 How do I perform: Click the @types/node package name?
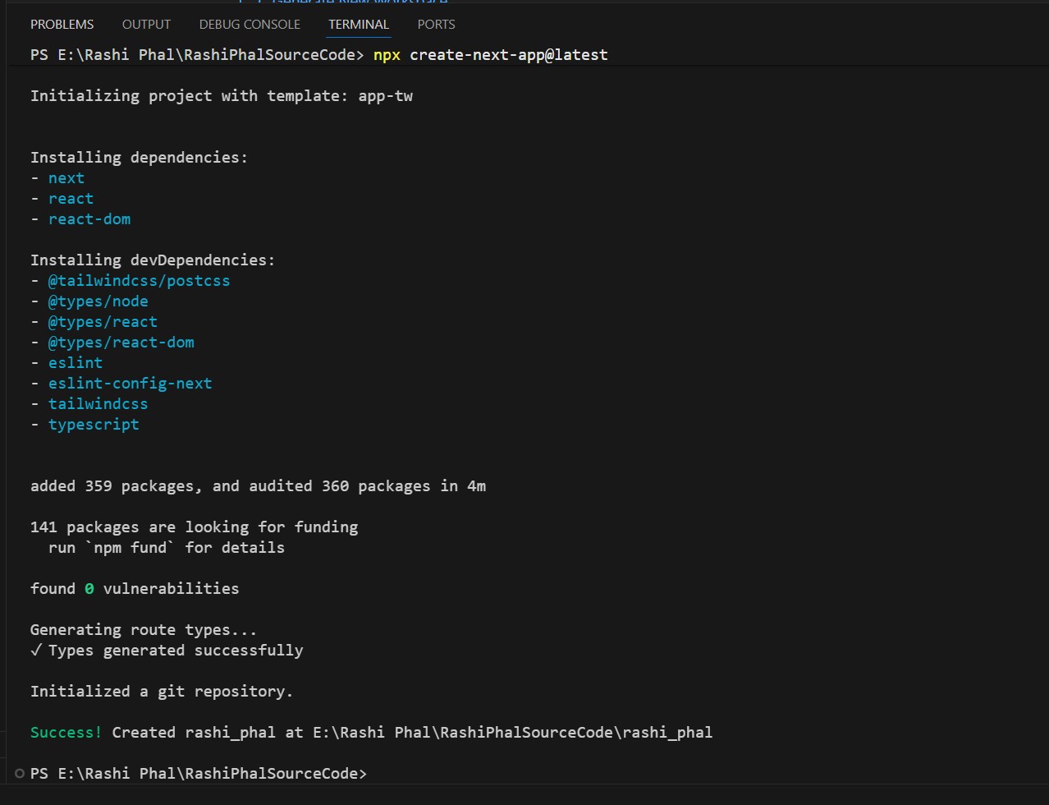(98, 301)
